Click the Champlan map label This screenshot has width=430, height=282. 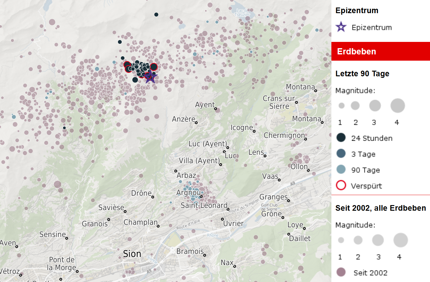141,222
